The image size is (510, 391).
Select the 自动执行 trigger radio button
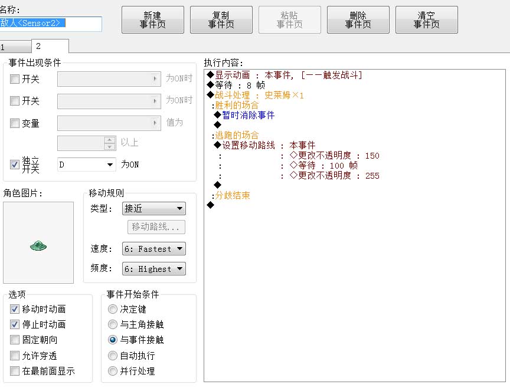113,356
